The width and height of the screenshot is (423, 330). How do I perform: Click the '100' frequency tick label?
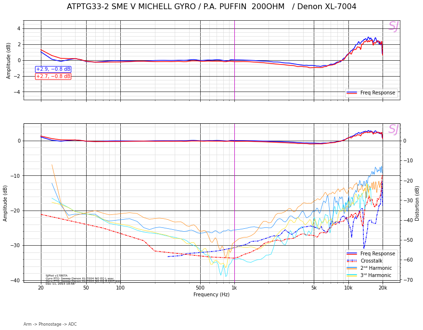point(120,288)
